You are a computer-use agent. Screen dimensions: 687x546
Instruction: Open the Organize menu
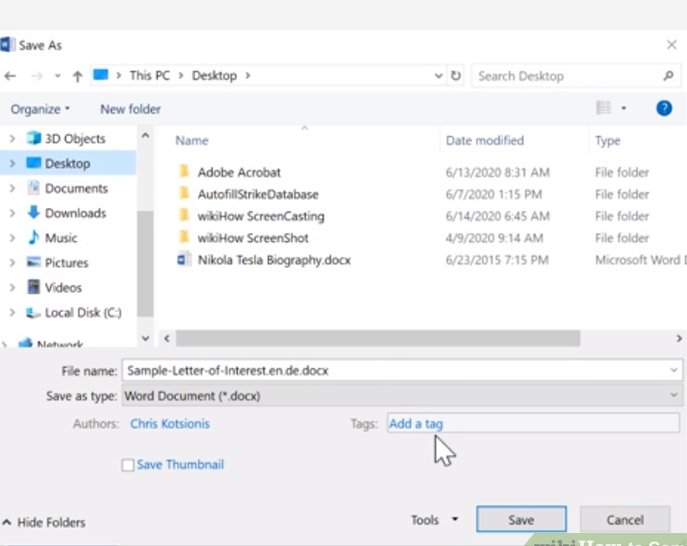click(x=40, y=109)
